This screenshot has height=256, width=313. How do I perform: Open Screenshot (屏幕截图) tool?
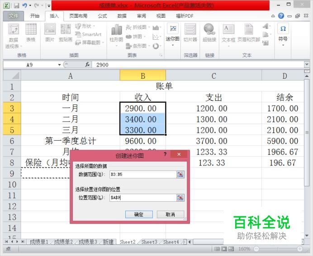coord(90,43)
